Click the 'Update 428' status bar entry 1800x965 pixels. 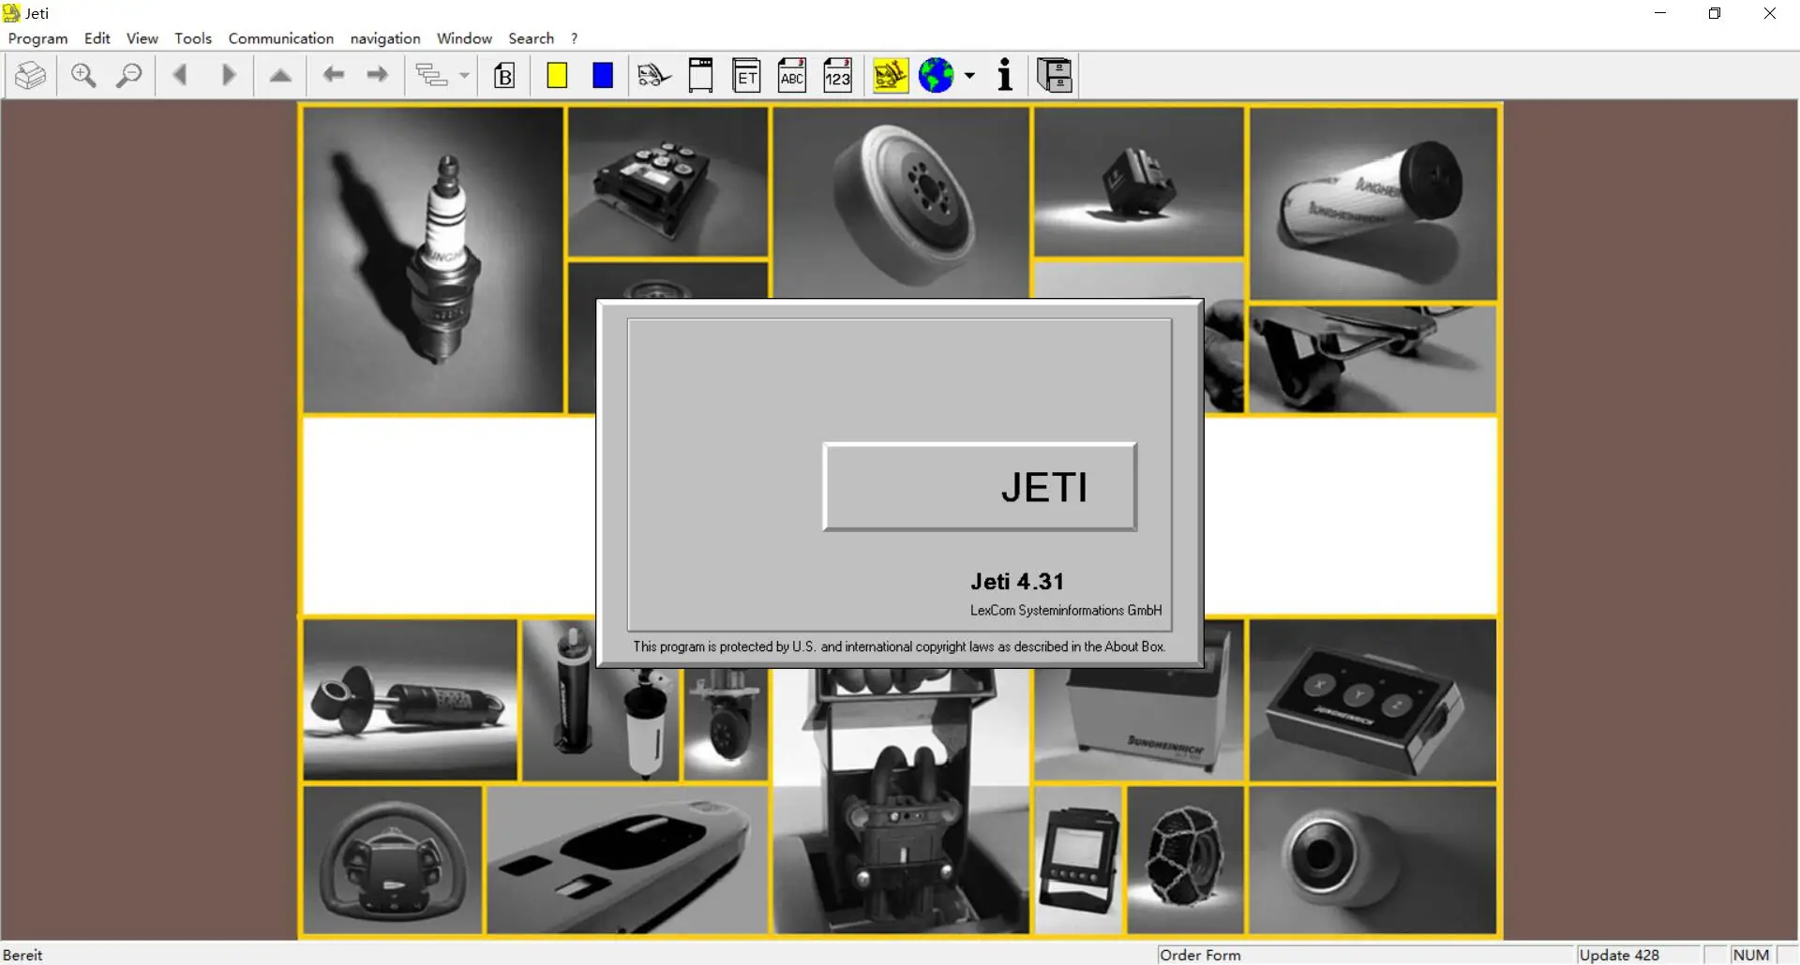pos(1619,955)
